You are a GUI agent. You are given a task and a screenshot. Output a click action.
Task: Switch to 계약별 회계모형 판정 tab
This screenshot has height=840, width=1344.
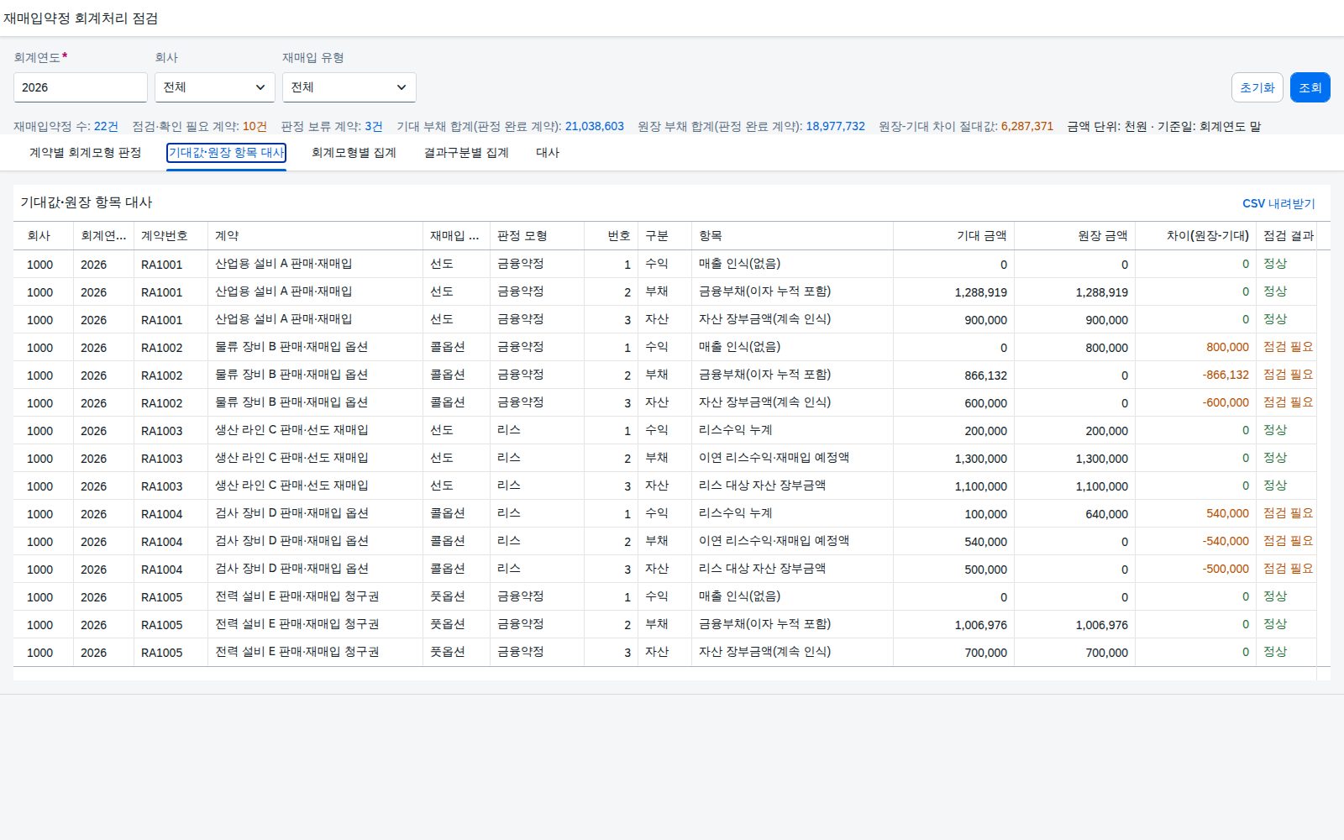point(85,153)
